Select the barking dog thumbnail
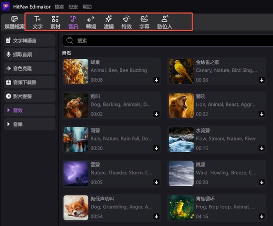The height and width of the screenshot is (226, 273). [x=76, y=105]
